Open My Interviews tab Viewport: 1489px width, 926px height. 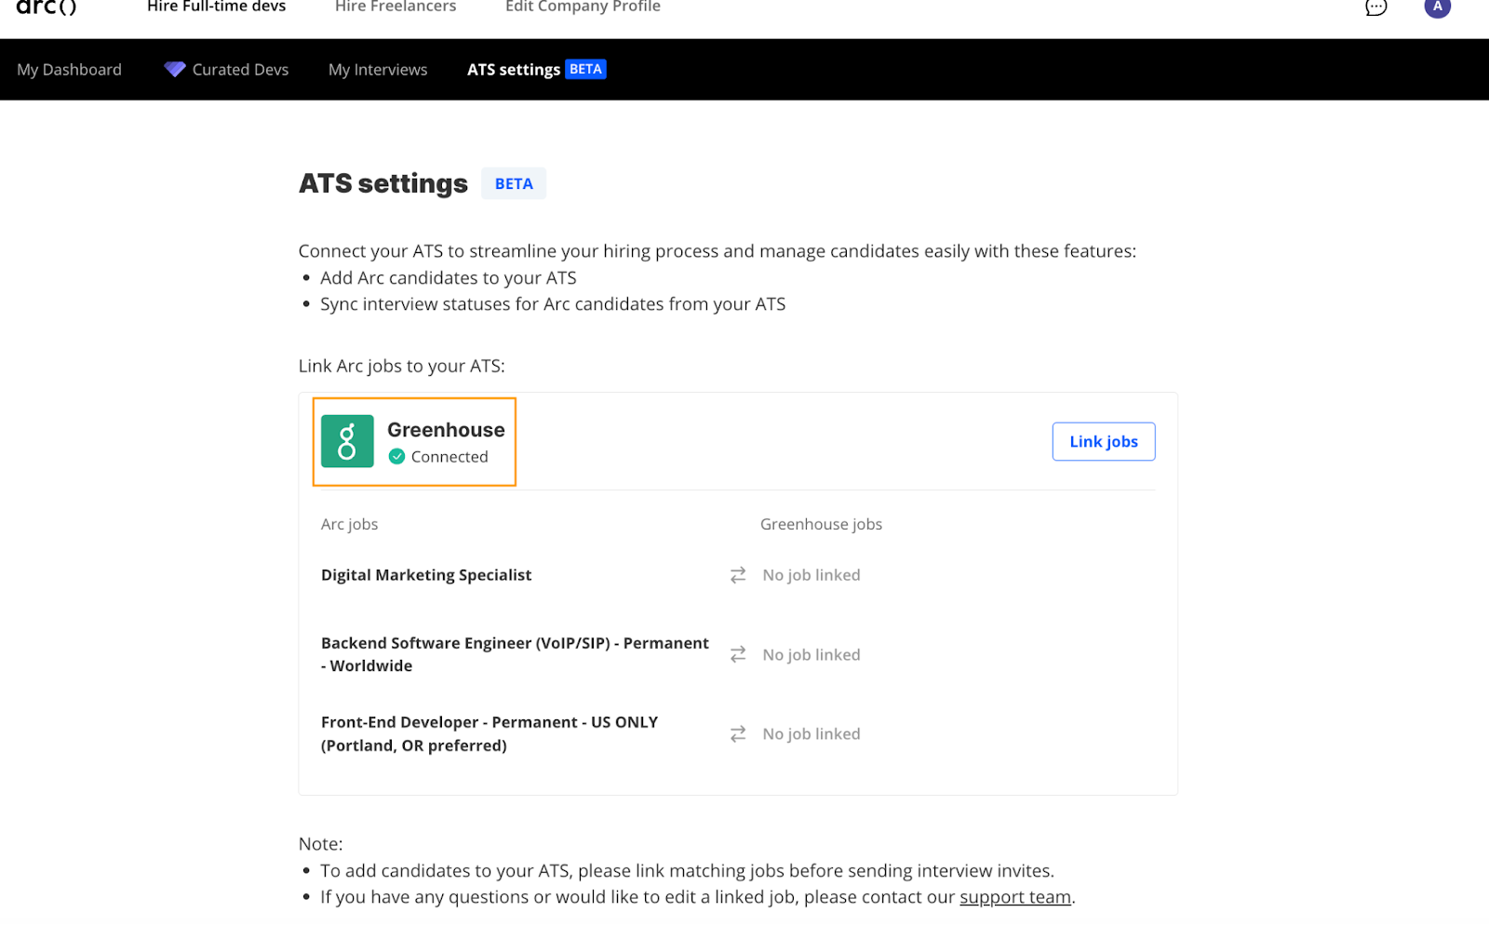tap(378, 69)
